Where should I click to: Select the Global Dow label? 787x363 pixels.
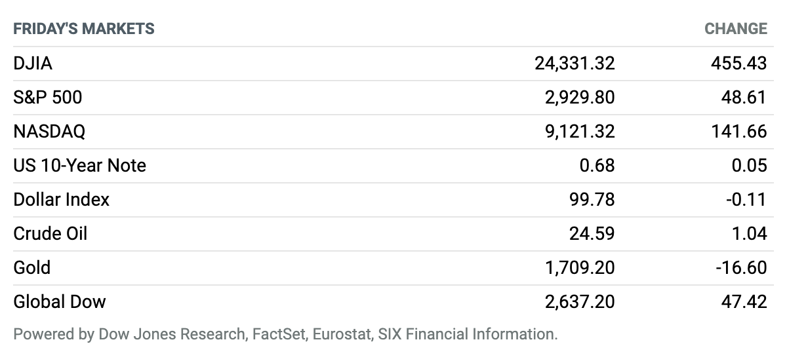tap(60, 302)
